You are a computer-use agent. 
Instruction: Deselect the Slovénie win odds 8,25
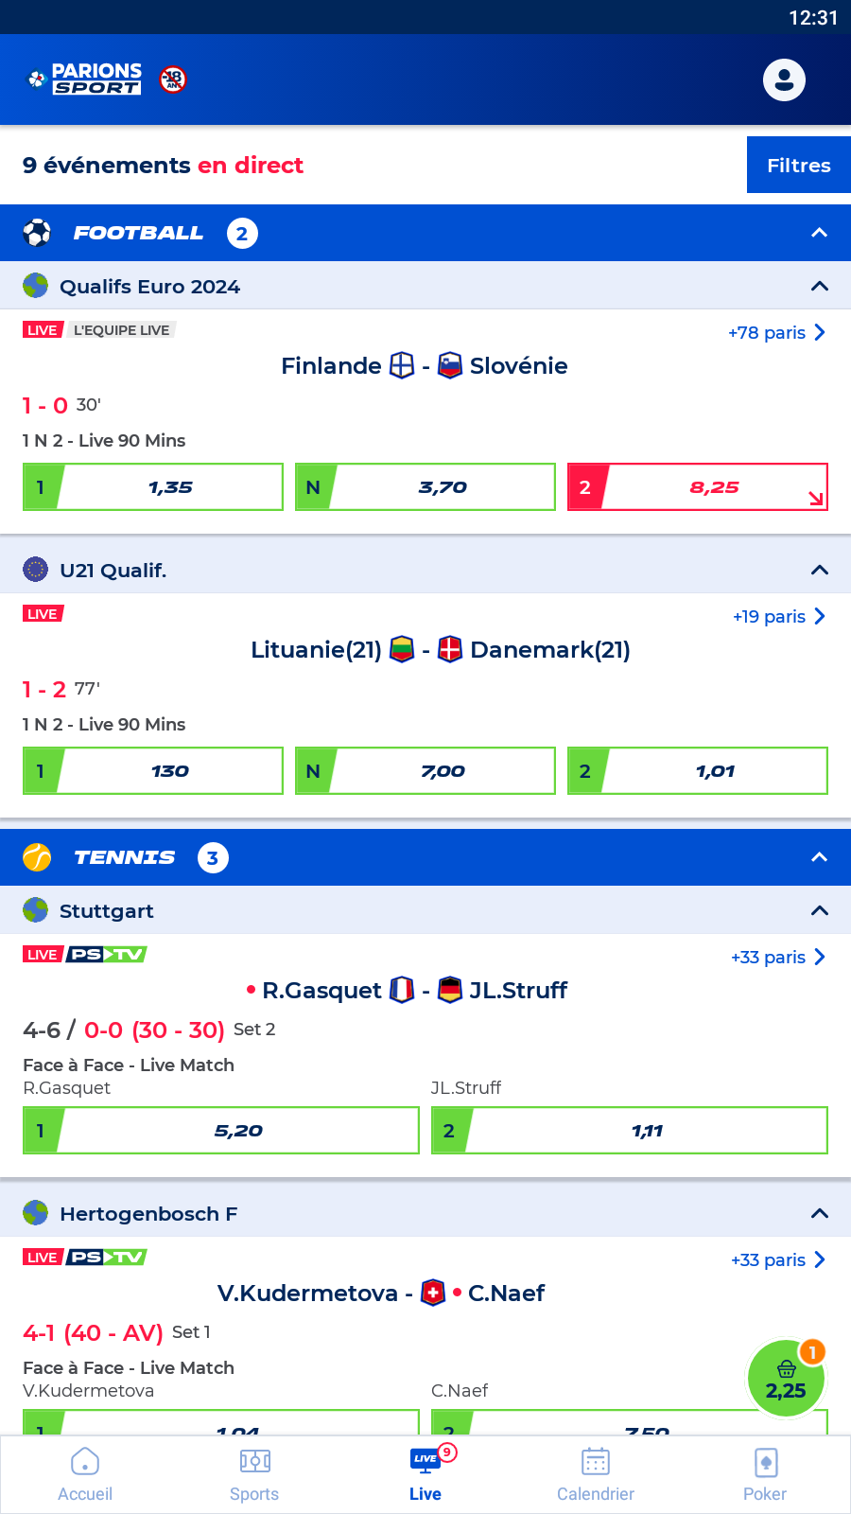coord(698,487)
